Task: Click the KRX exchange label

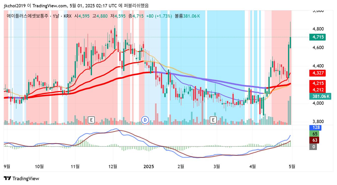Action: 68,16
